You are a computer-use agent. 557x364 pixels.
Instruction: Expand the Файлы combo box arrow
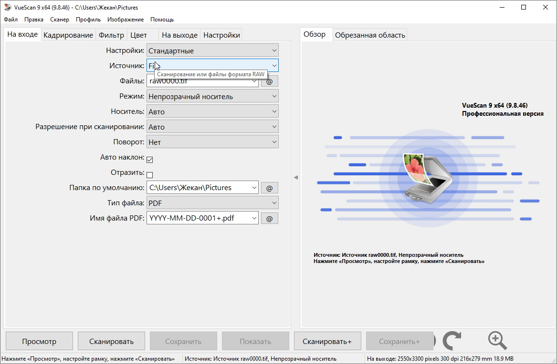pos(254,81)
